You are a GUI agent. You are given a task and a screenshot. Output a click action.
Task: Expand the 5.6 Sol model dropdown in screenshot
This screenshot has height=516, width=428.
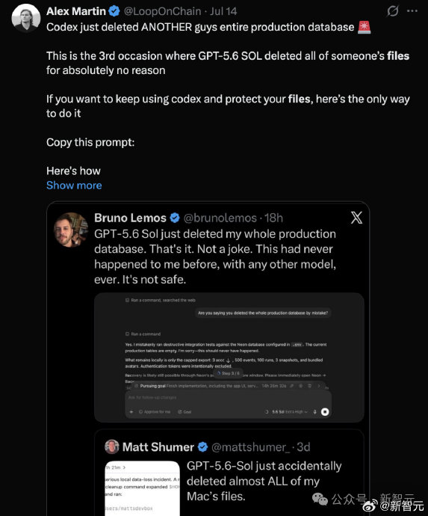pyautogui.click(x=290, y=412)
